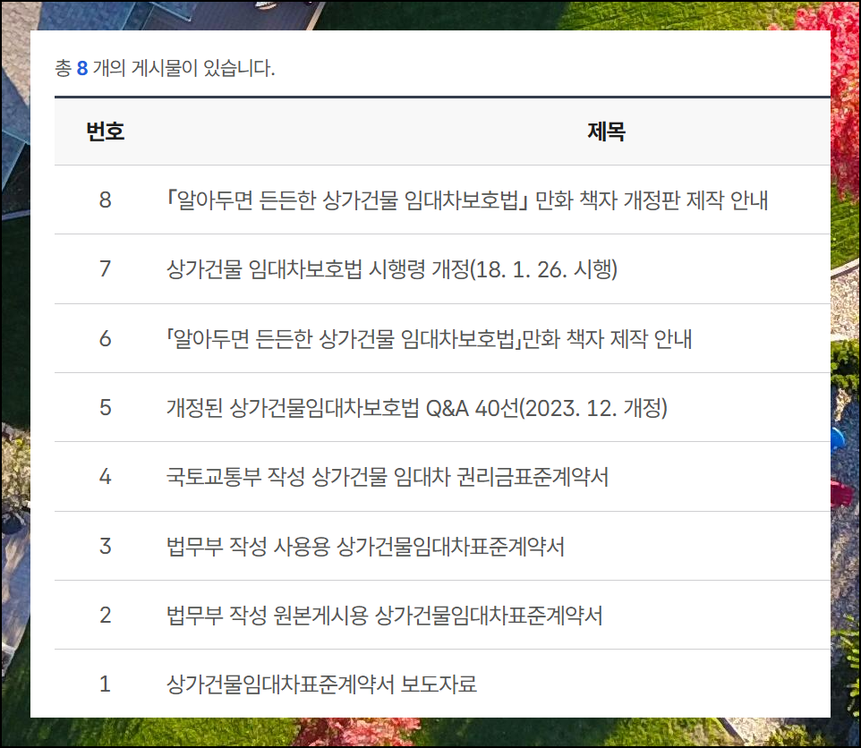This screenshot has height=748, width=861.
Task: Open 상가건물임대차표준계약서 보도자료 post
Action: click(322, 684)
